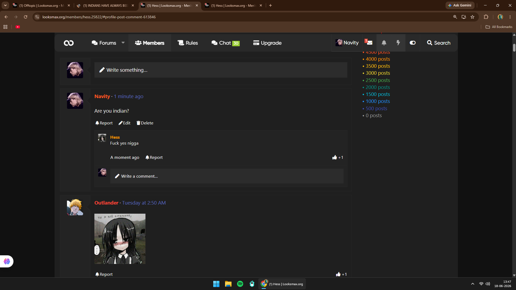Open the inbox envelope icon

tap(369, 42)
